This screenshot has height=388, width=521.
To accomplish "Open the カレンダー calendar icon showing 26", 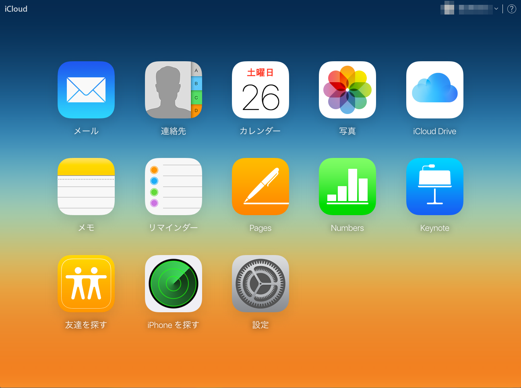I will click(260, 90).
